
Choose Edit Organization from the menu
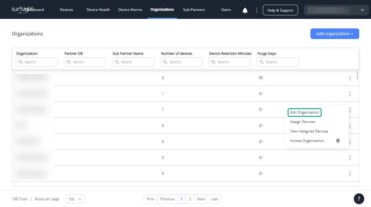305,112
